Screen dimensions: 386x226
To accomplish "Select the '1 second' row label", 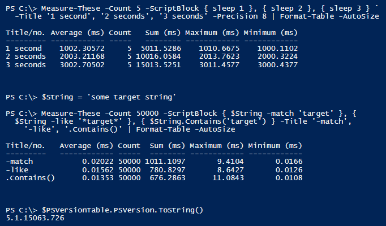I will click(22, 49).
